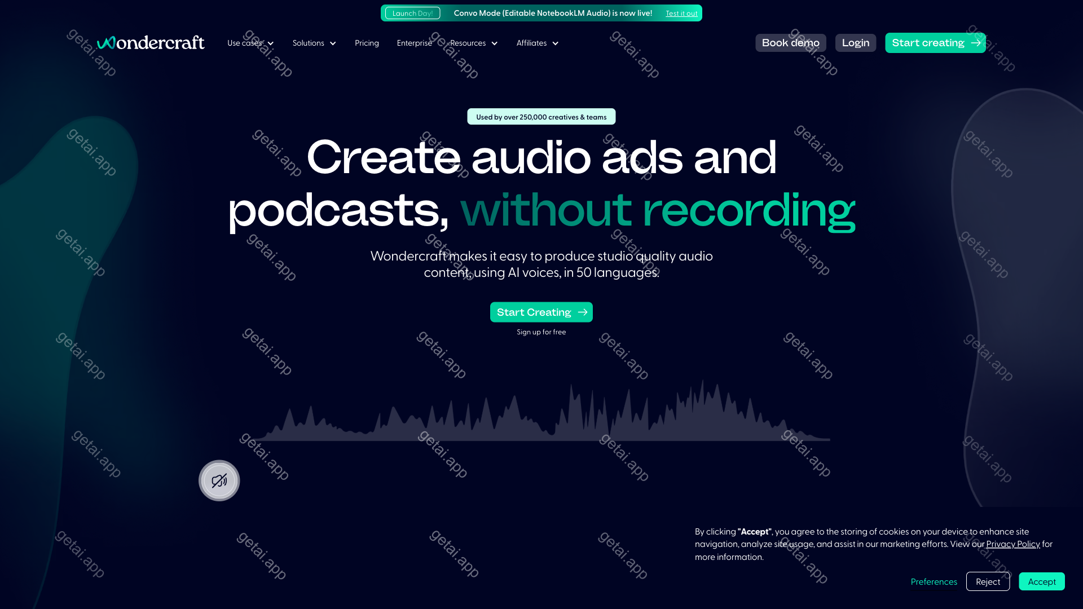Viewport: 1083px width, 609px height.
Task: Click the 'Used by over 250,000 creatives & teams' badge
Action: click(x=541, y=117)
